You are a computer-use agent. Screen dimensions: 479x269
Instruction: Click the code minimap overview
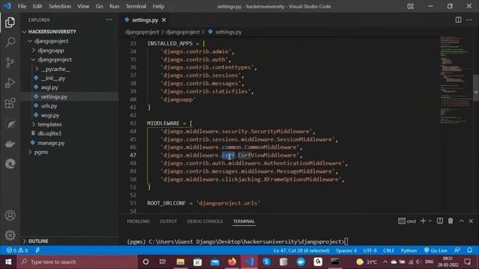click(456, 79)
